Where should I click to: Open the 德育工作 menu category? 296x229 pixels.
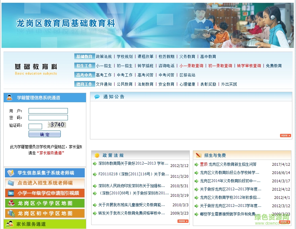pyautogui.click(x=84, y=84)
